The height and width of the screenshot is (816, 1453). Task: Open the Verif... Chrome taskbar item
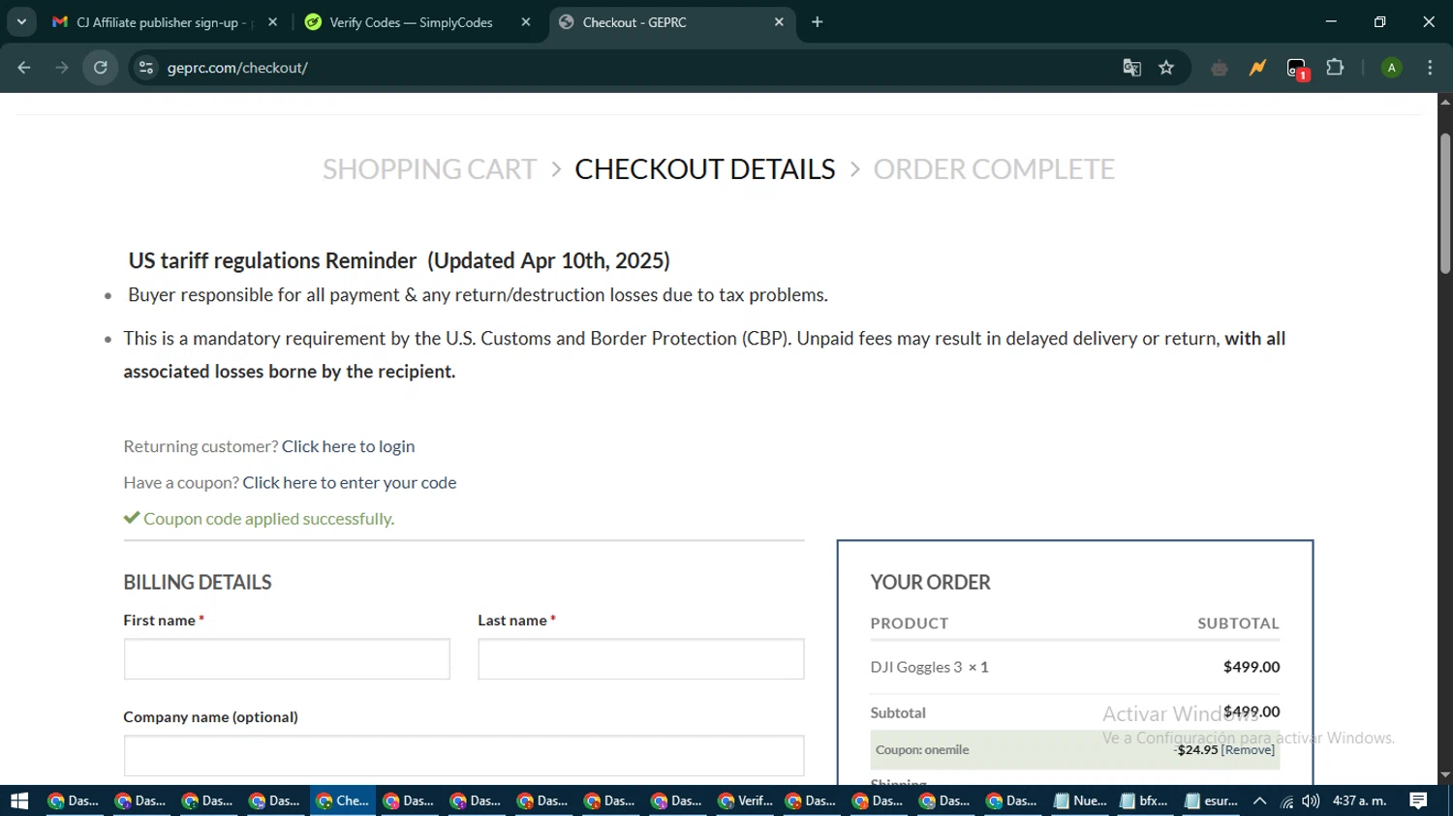point(745,801)
